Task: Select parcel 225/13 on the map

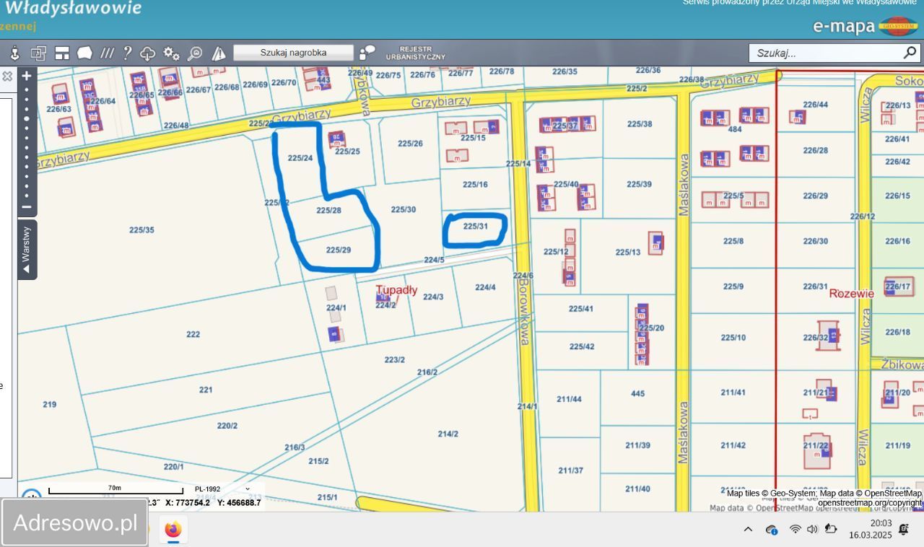Action: click(x=627, y=252)
